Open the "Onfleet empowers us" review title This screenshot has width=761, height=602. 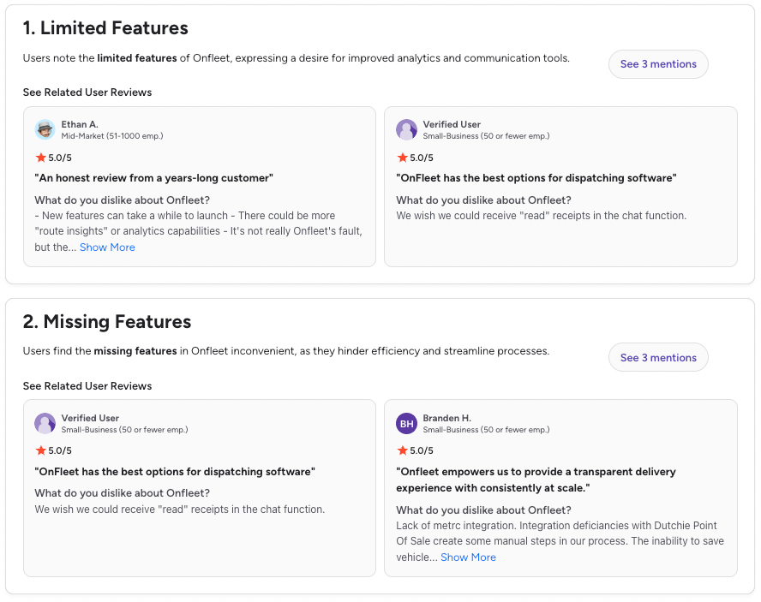(x=536, y=480)
